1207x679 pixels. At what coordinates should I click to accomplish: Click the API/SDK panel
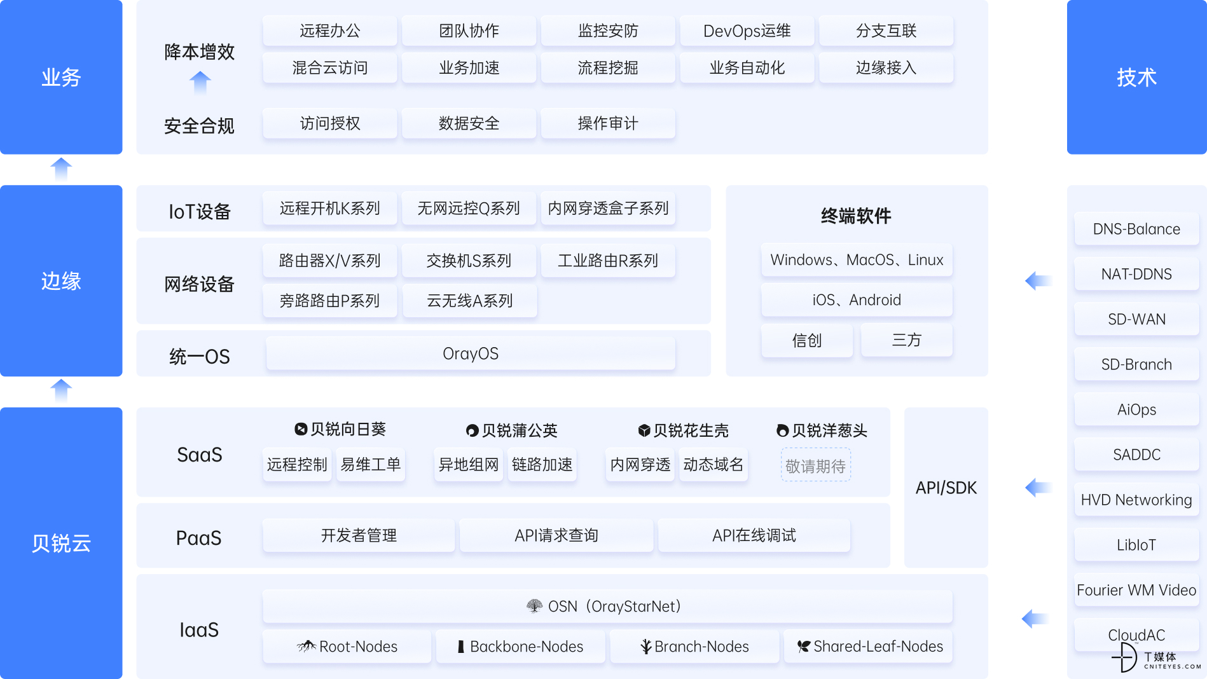[946, 488]
